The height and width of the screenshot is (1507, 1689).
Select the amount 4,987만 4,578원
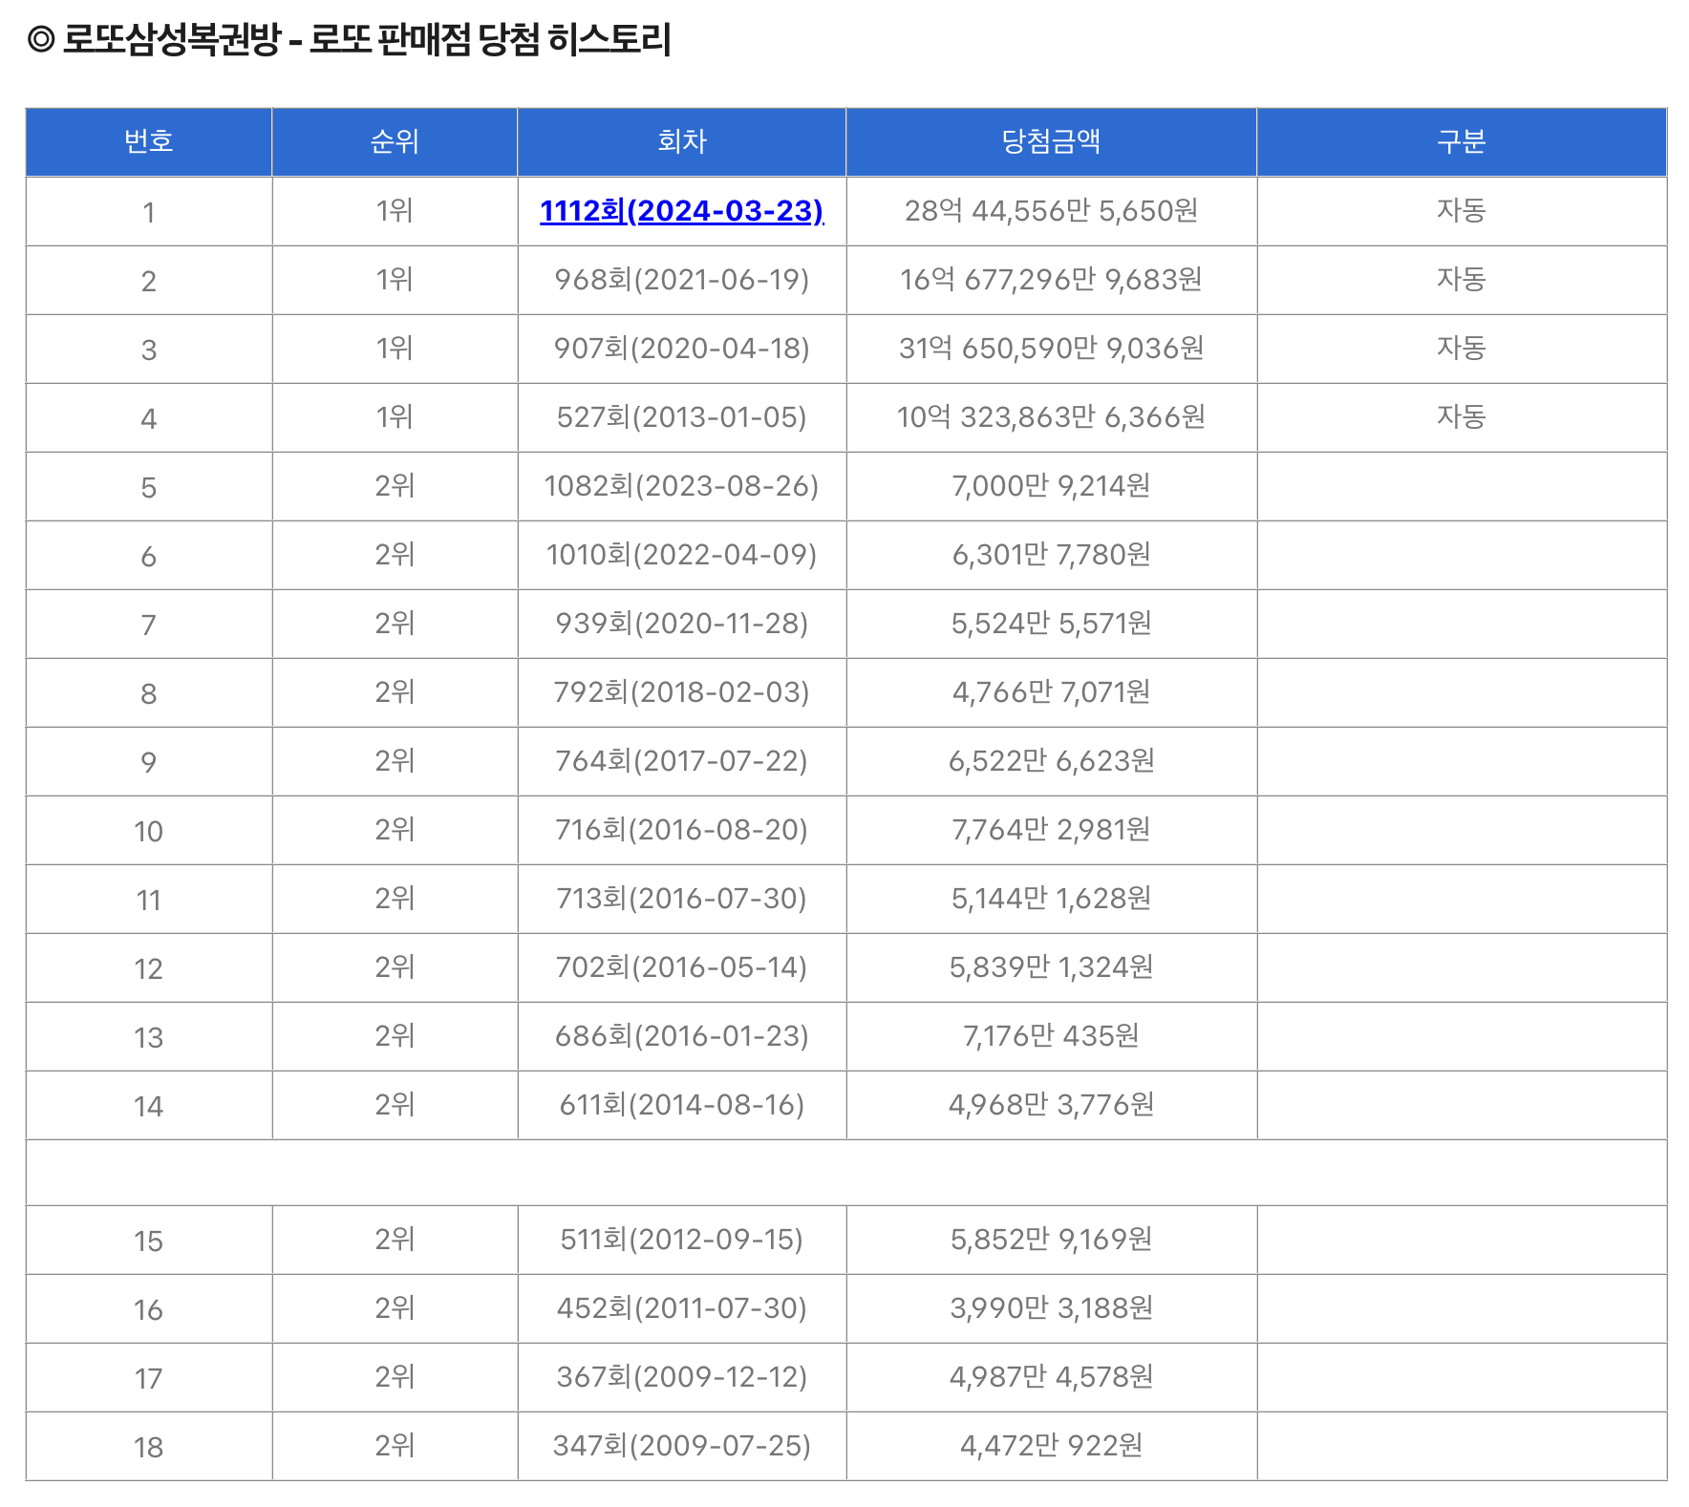pos(1051,1377)
